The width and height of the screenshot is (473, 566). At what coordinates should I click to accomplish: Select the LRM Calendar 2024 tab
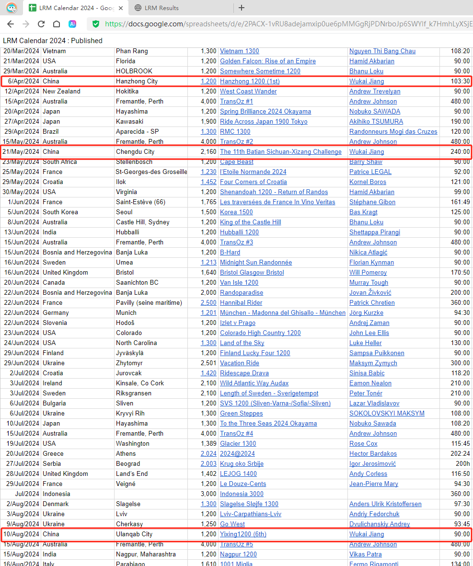click(x=75, y=8)
